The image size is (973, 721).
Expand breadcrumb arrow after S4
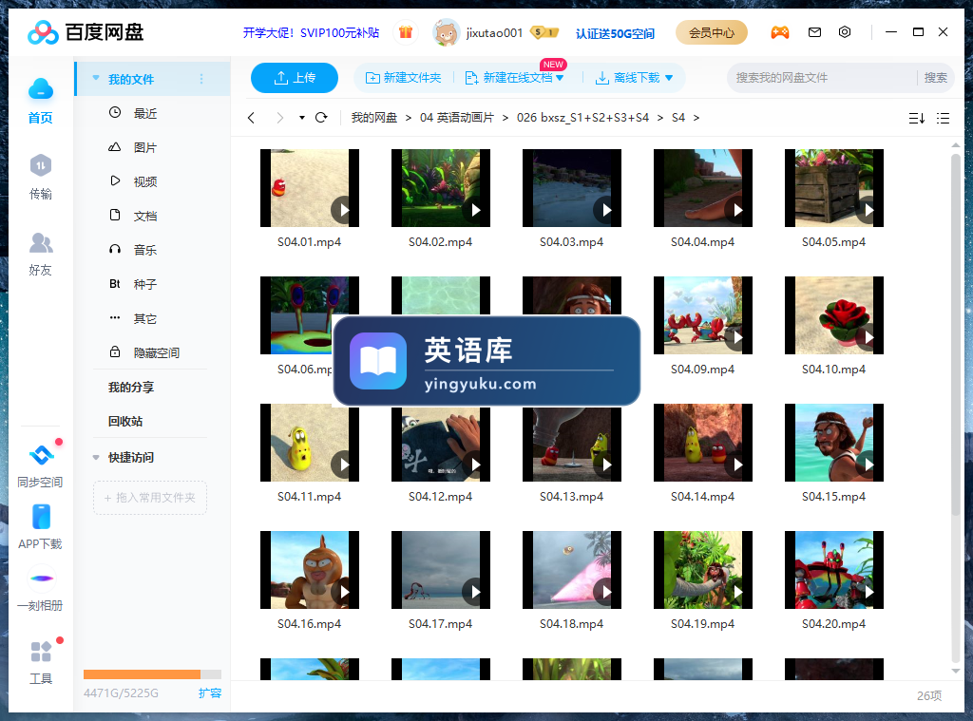[x=696, y=118]
